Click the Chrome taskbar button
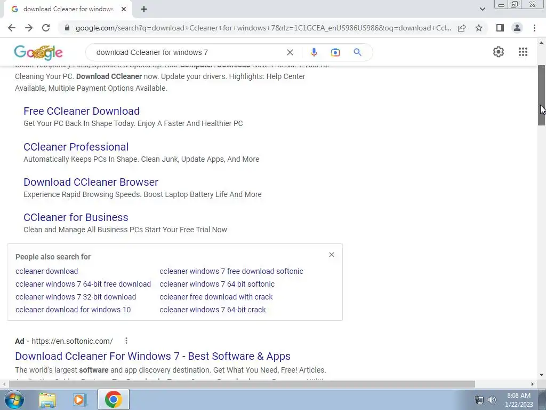 (x=113, y=399)
